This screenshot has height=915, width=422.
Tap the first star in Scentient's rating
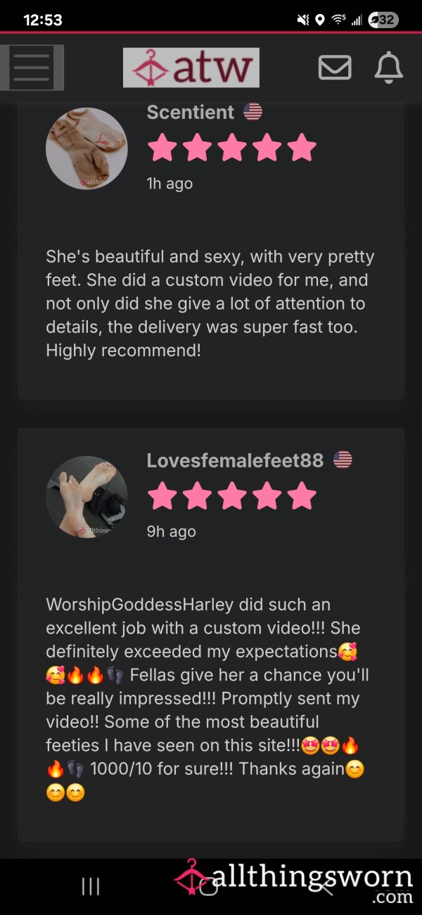[x=162, y=148]
